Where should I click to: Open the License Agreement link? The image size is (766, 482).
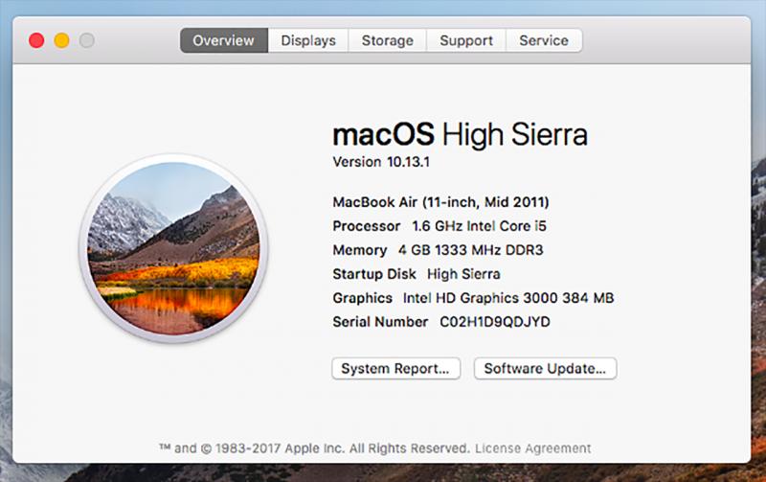(x=532, y=448)
